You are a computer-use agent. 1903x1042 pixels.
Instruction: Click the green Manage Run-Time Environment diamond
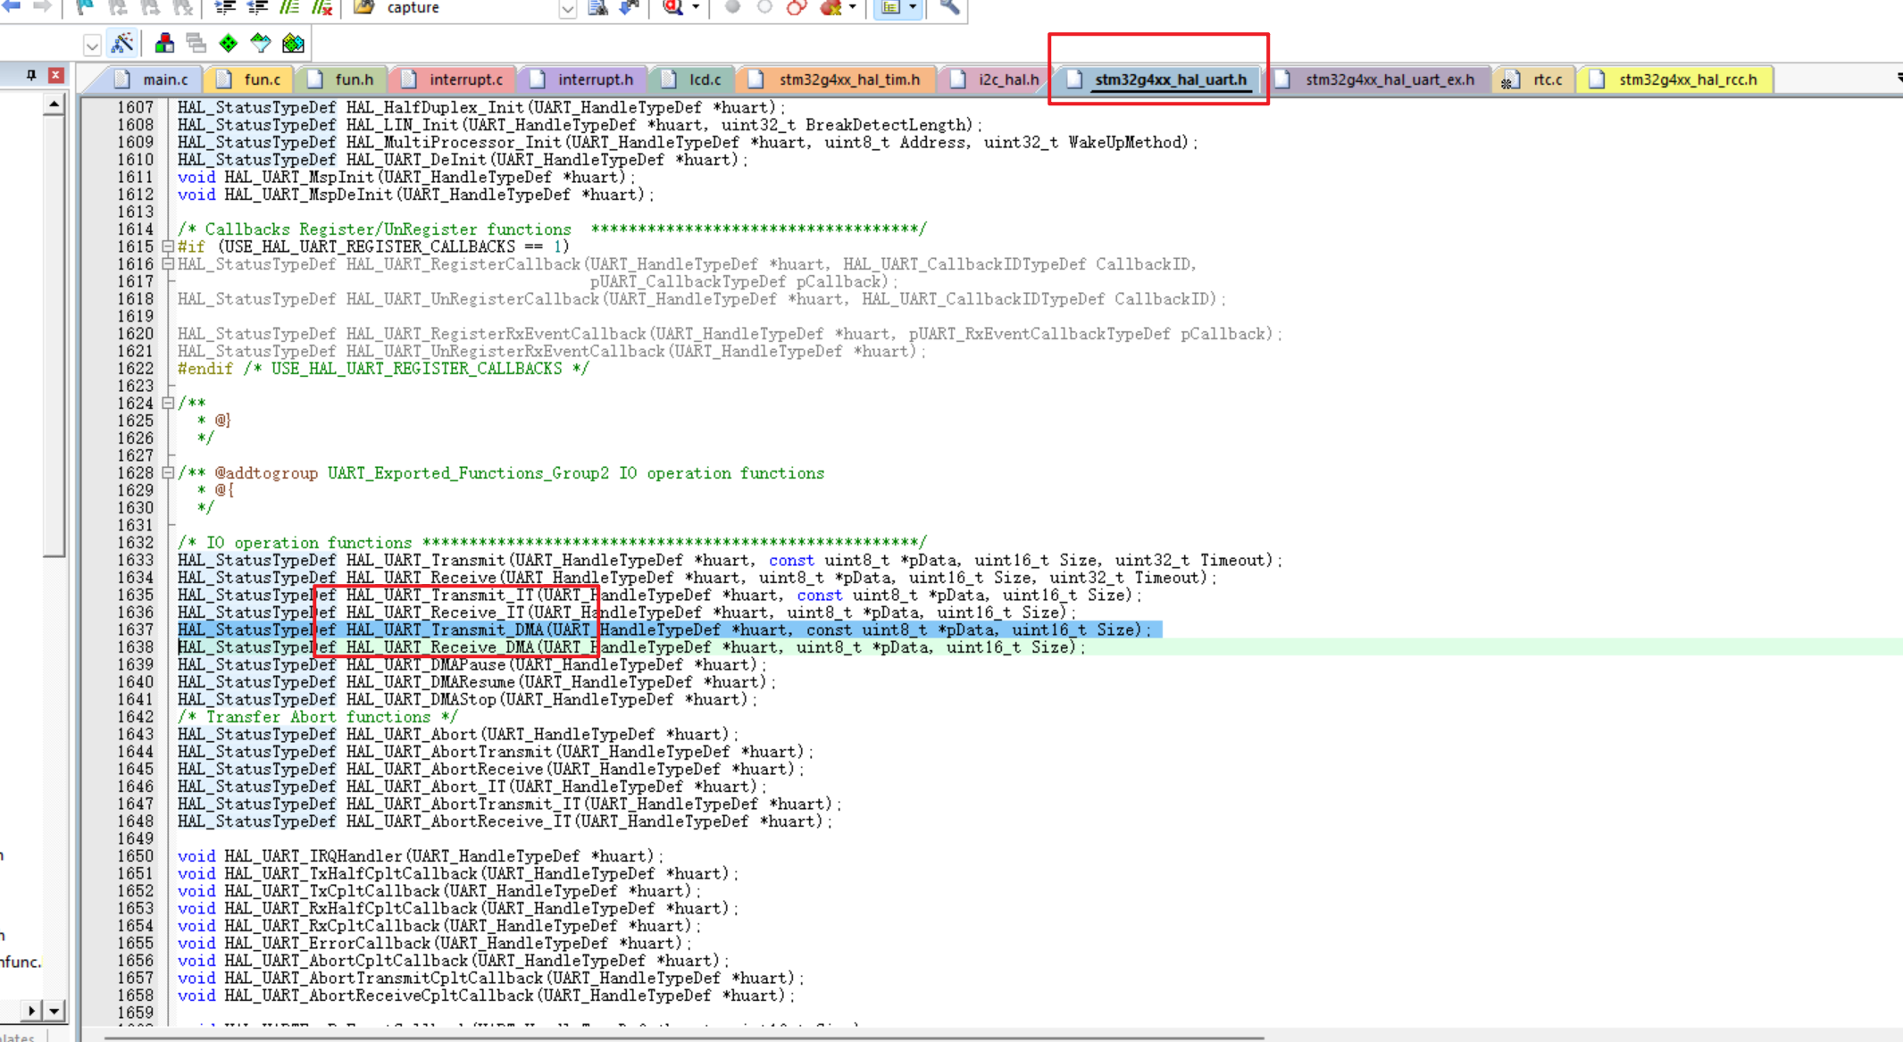click(x=229, y=43)
